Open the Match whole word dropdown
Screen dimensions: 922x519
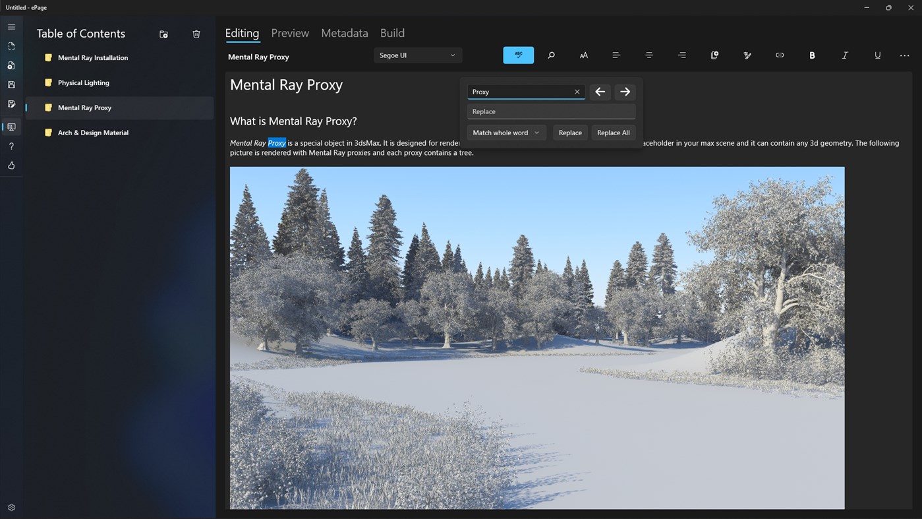coord(505,133)
